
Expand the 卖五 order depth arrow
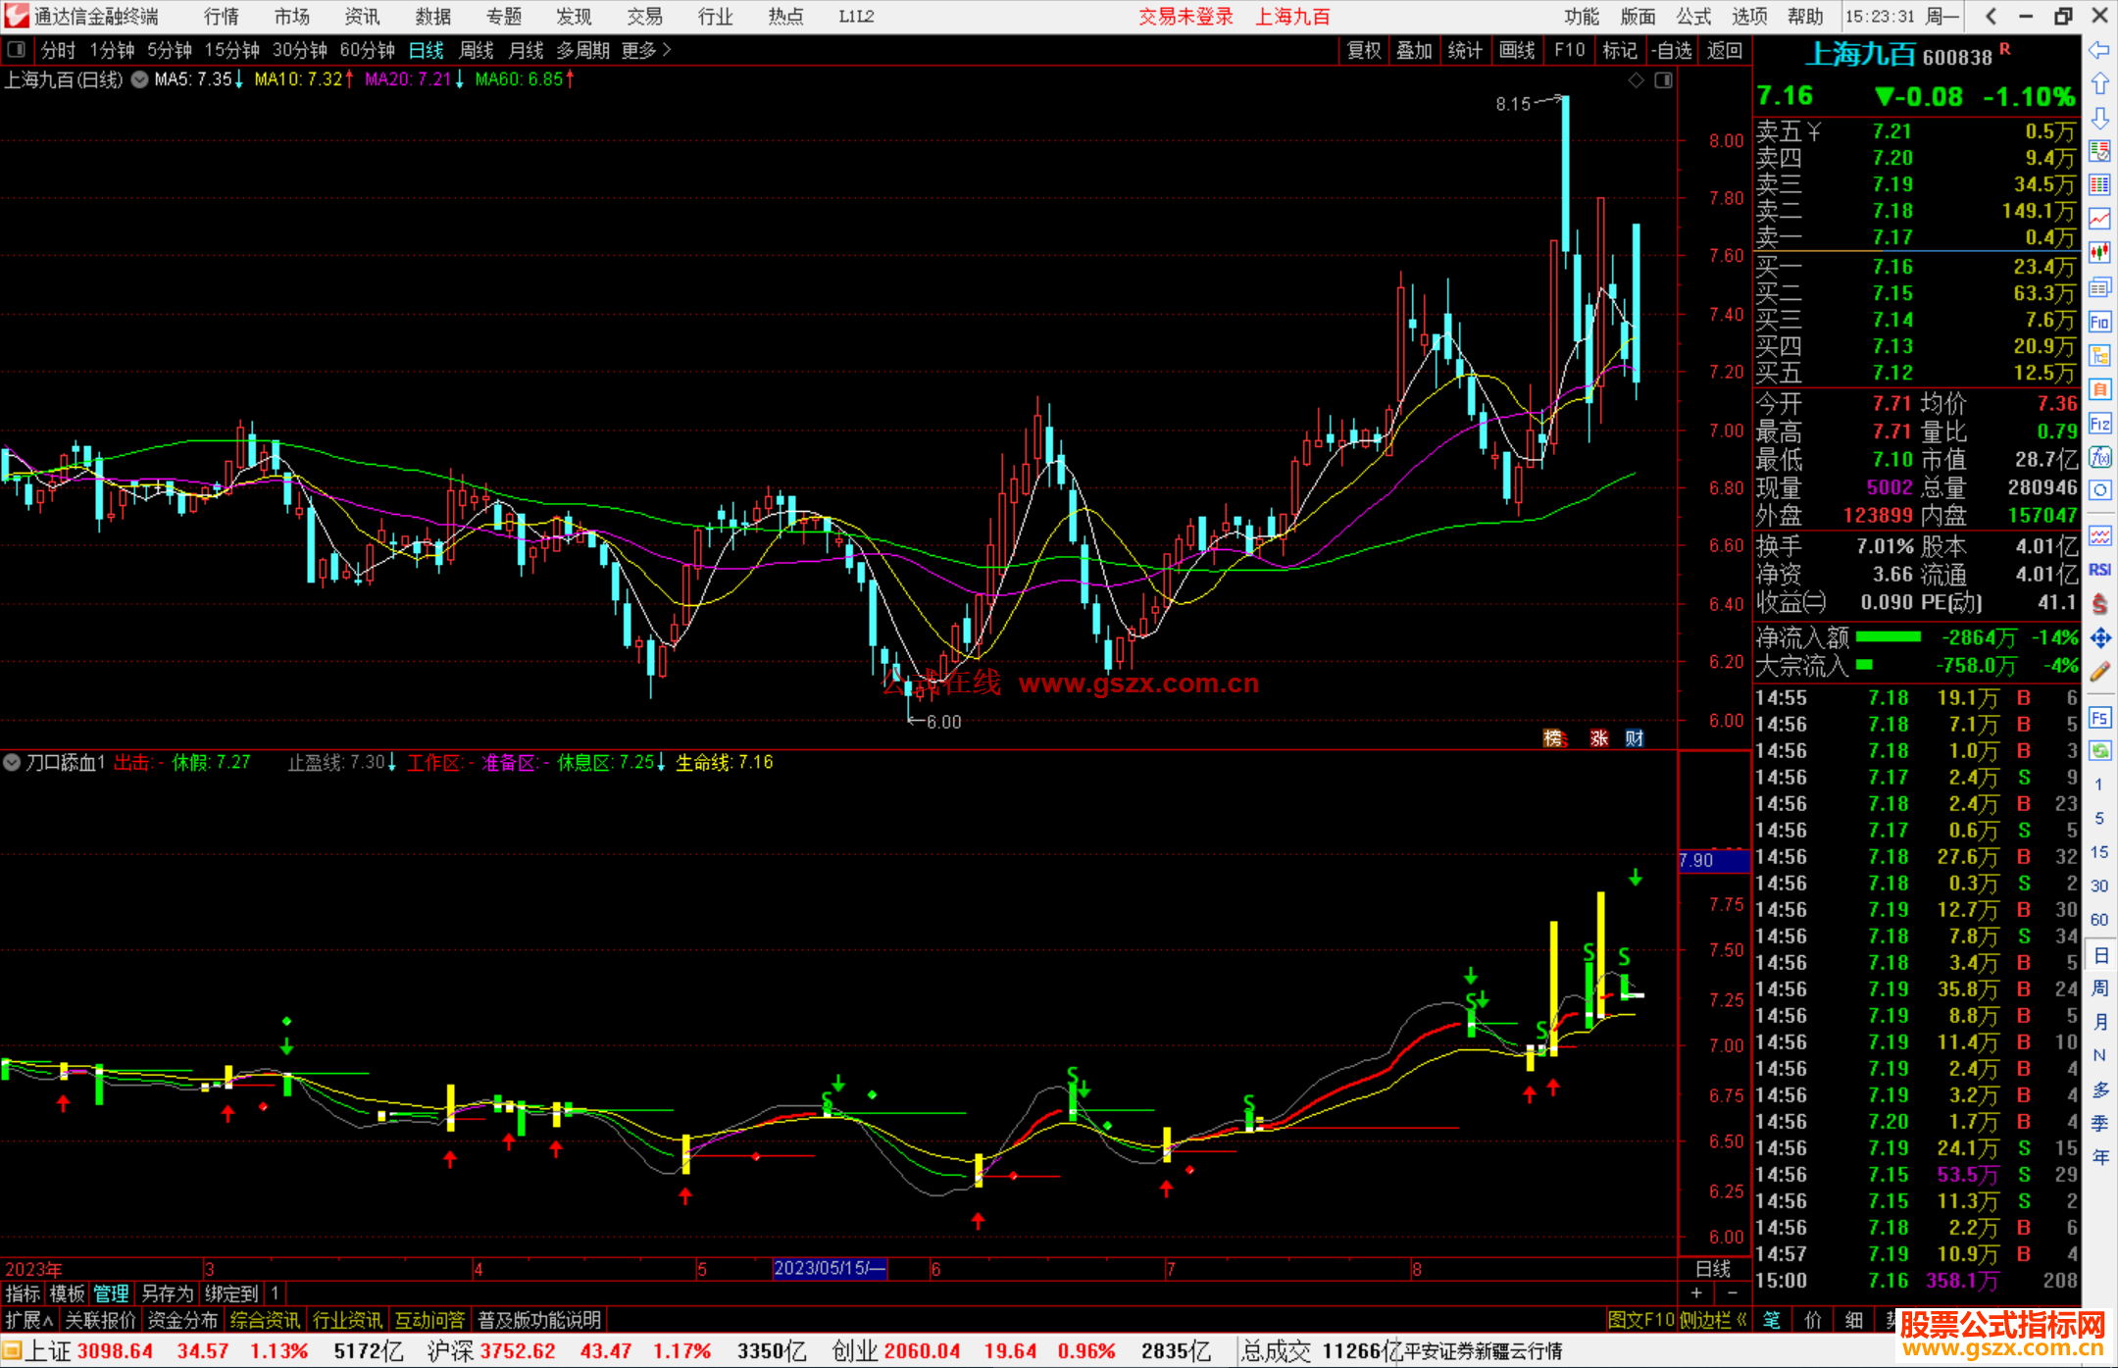tap(1814, 131)
